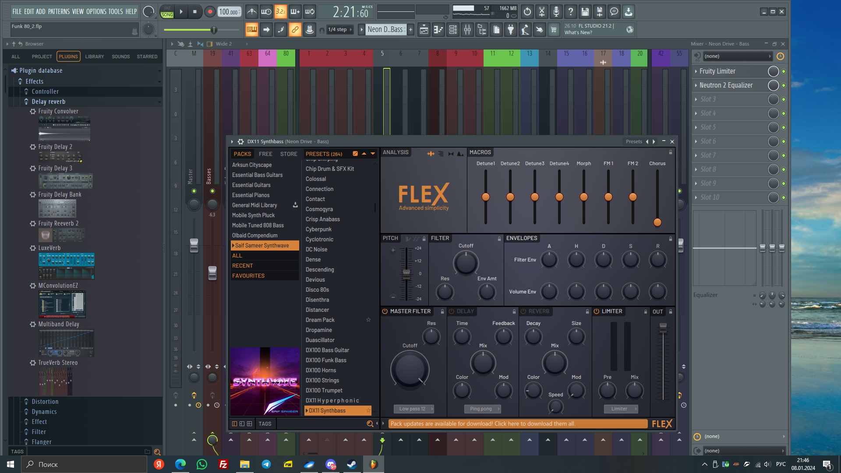Show FAVOURITES presets in FLEX
Viewport: 841px width, 473px height.
pyautogui.click(x=265, y=275)
